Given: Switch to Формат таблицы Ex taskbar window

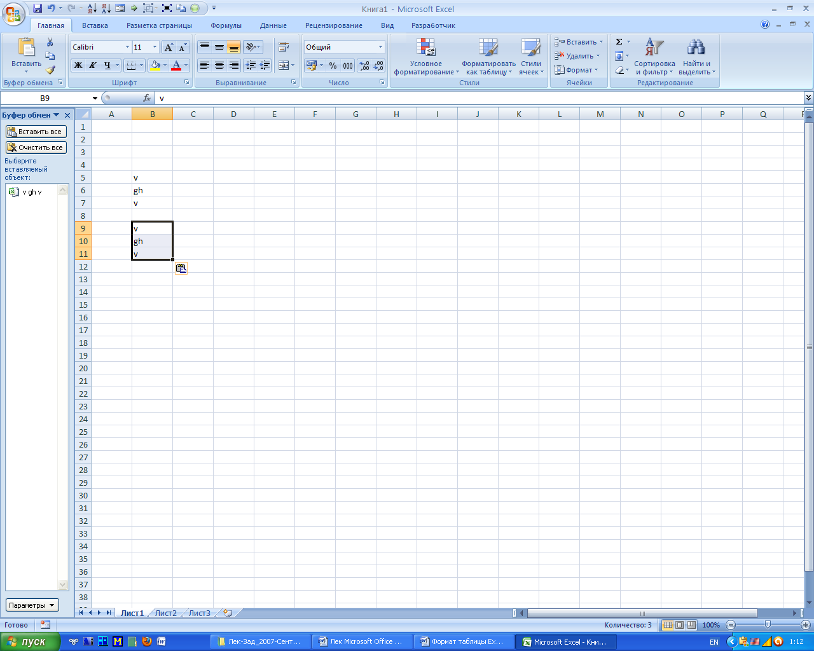Looking at the screenshot, I should point(466,642).
